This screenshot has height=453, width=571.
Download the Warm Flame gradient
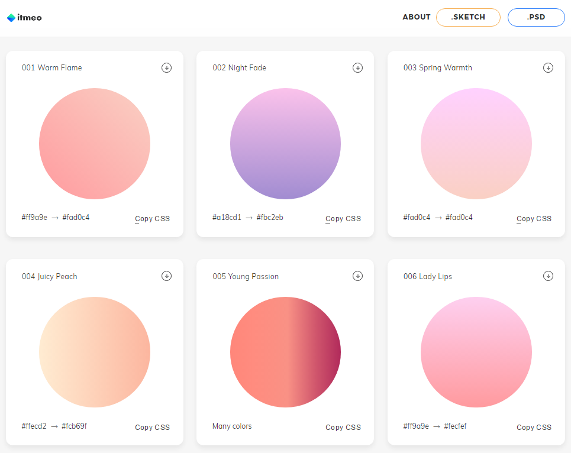pyautogui.click(x=167, y=68)
